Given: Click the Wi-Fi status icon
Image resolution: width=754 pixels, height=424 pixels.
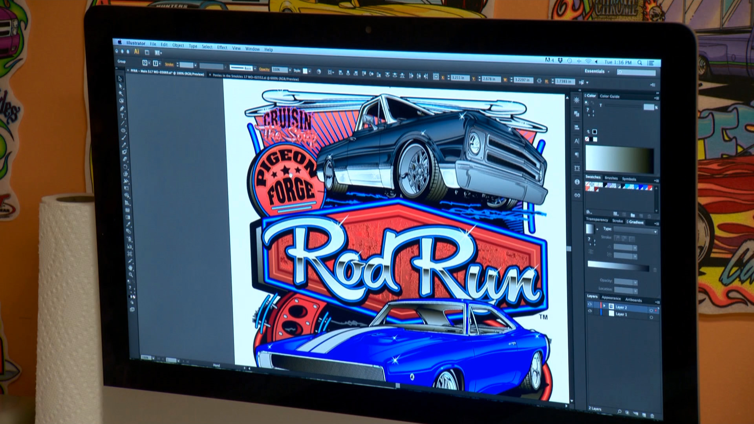Looking at the screenshot, I should [588, 61].
